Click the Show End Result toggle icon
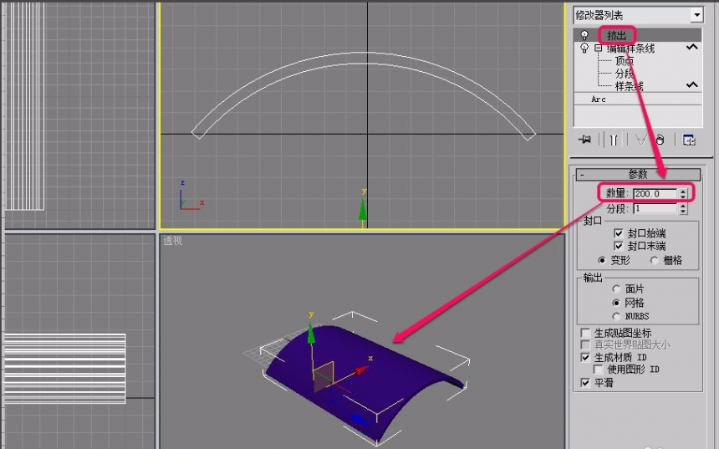The height and width of the screenshot is (449, 719). (614, 140)
